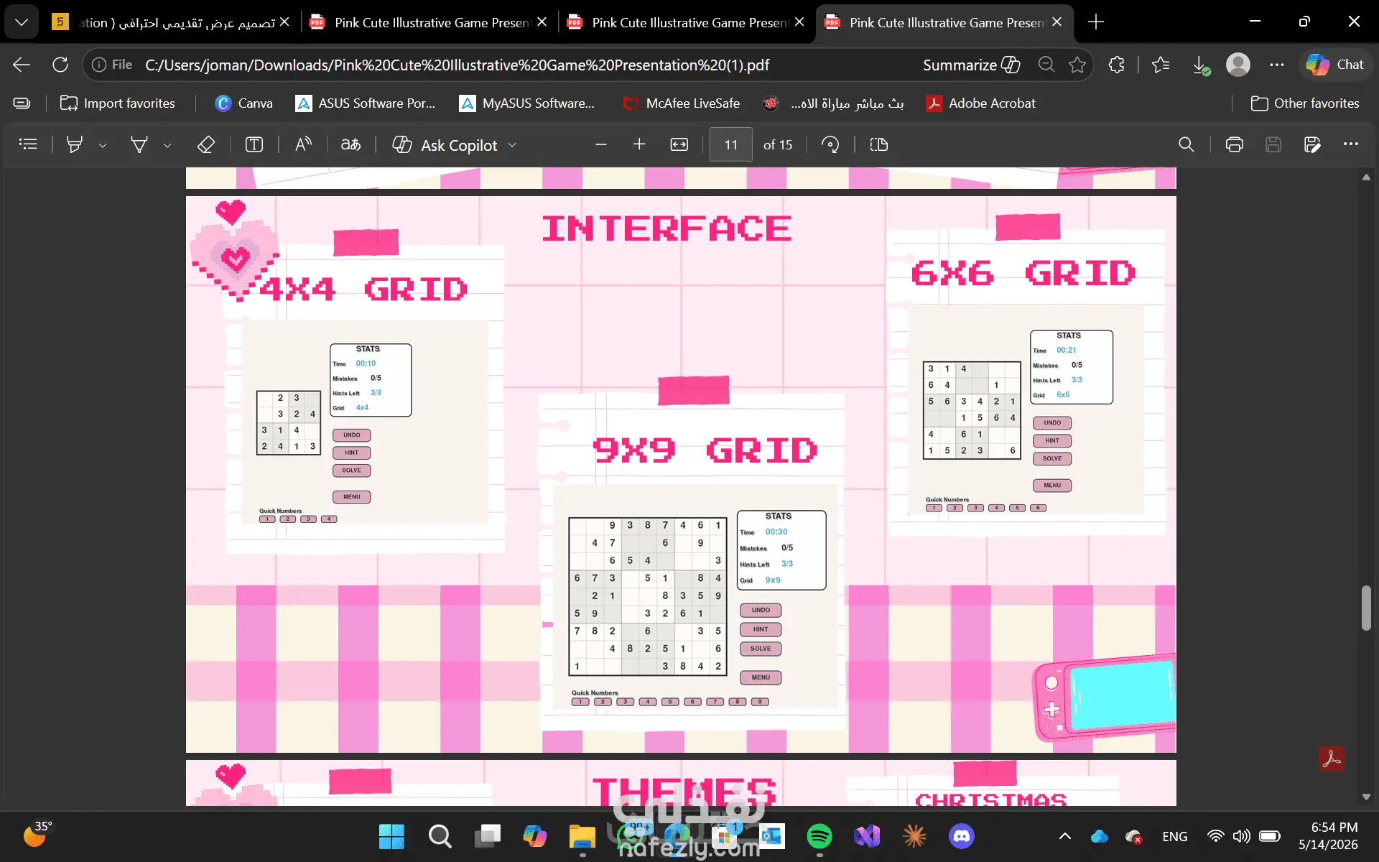Open a new browser tab
Viewport: 1379px width, 862px height.
1096,22
